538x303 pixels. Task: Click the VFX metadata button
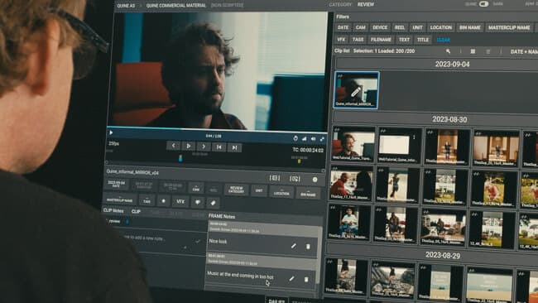pos(180,201)
